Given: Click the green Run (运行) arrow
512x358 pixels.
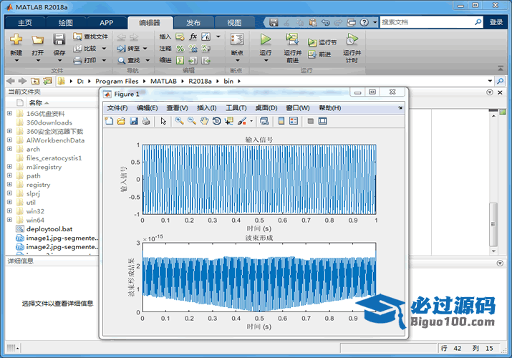Looking at the screenshot, I should point(266,39).
